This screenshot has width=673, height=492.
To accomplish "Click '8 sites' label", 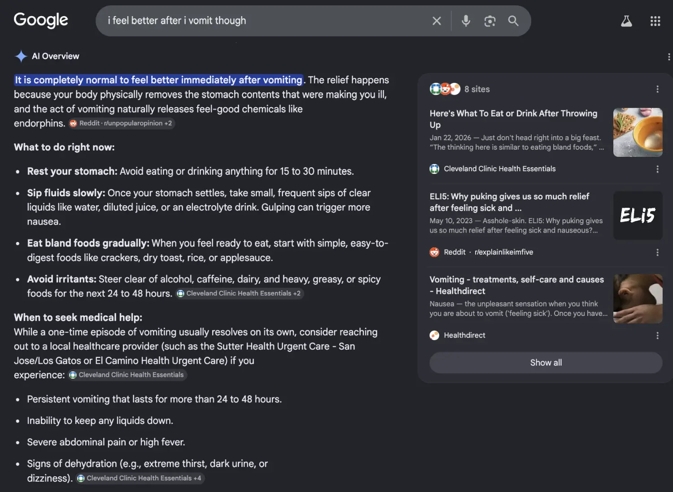I will (x=477, y=89).
